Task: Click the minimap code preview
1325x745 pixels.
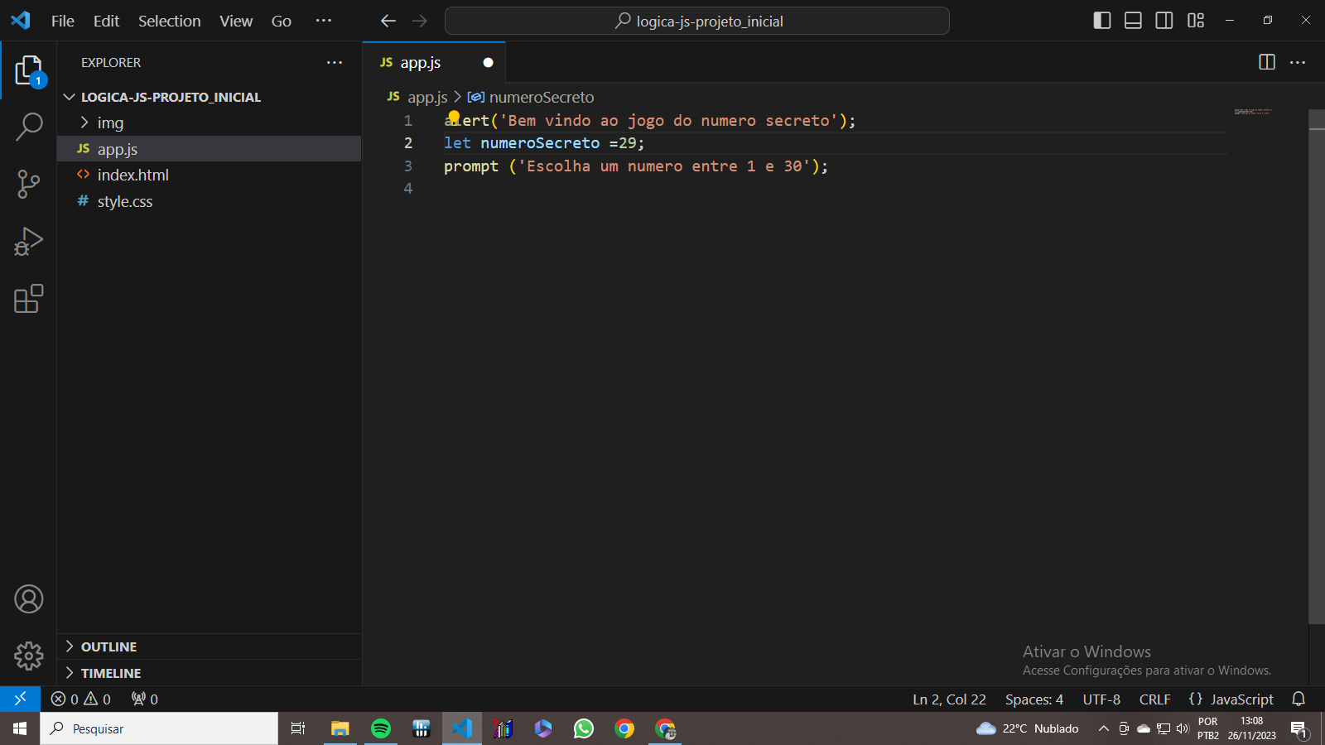Action: [x=1253, y=111]
